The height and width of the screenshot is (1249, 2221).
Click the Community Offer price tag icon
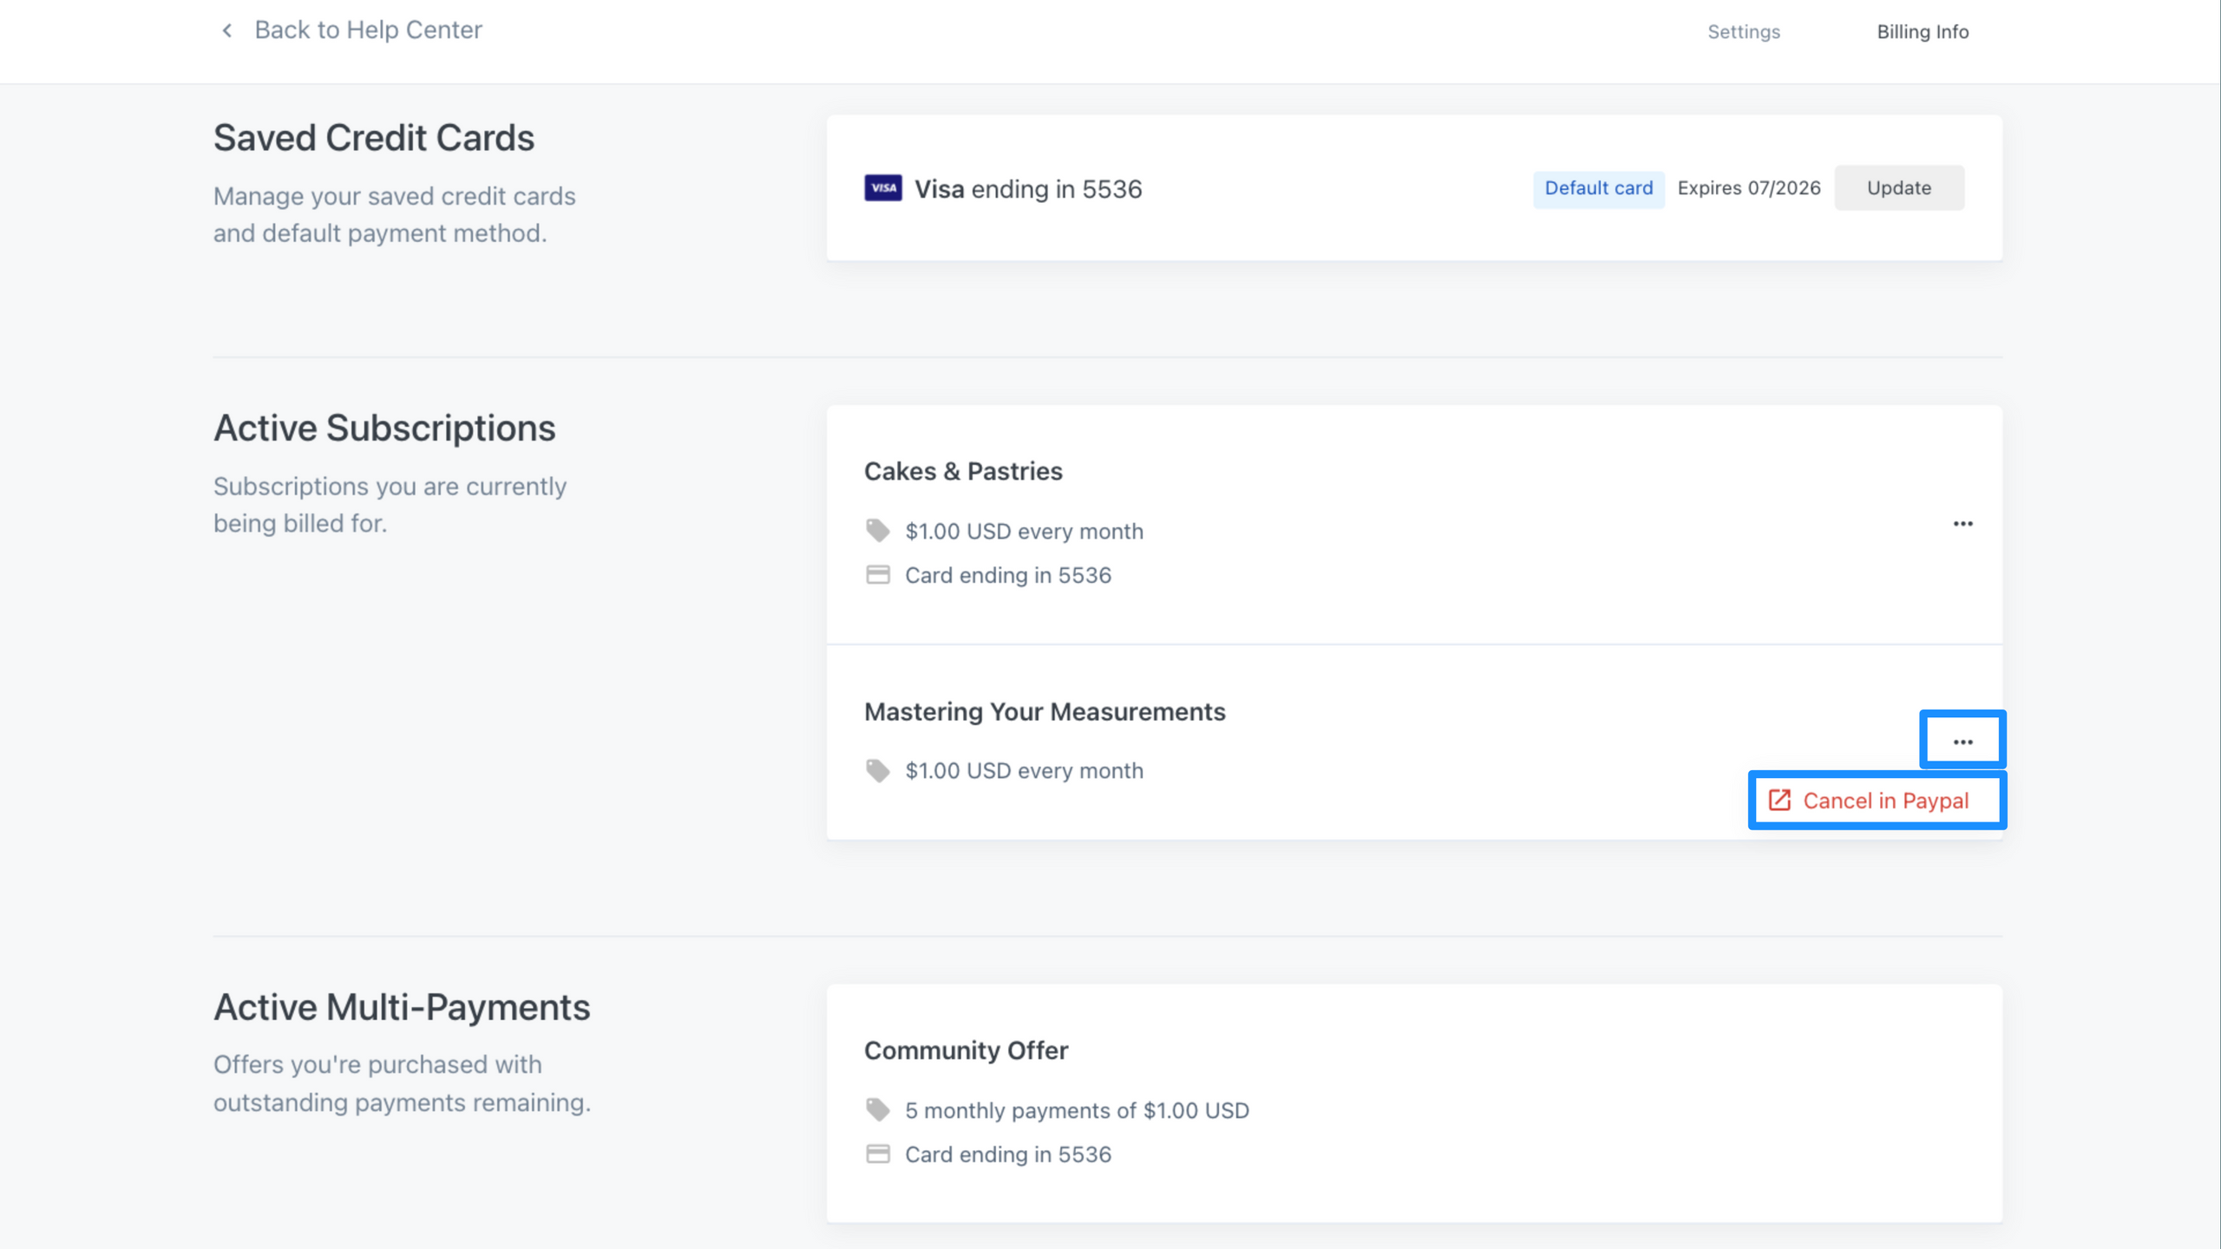tap(877, 1110)
